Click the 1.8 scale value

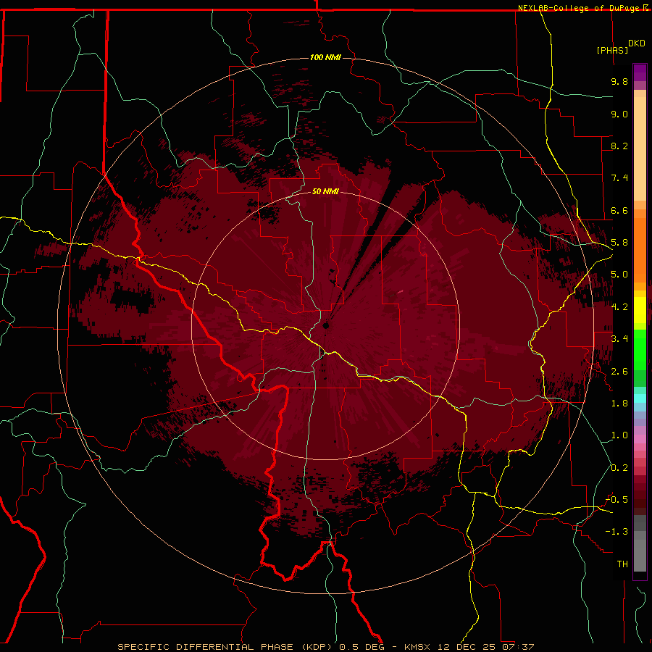click(619, 404)
